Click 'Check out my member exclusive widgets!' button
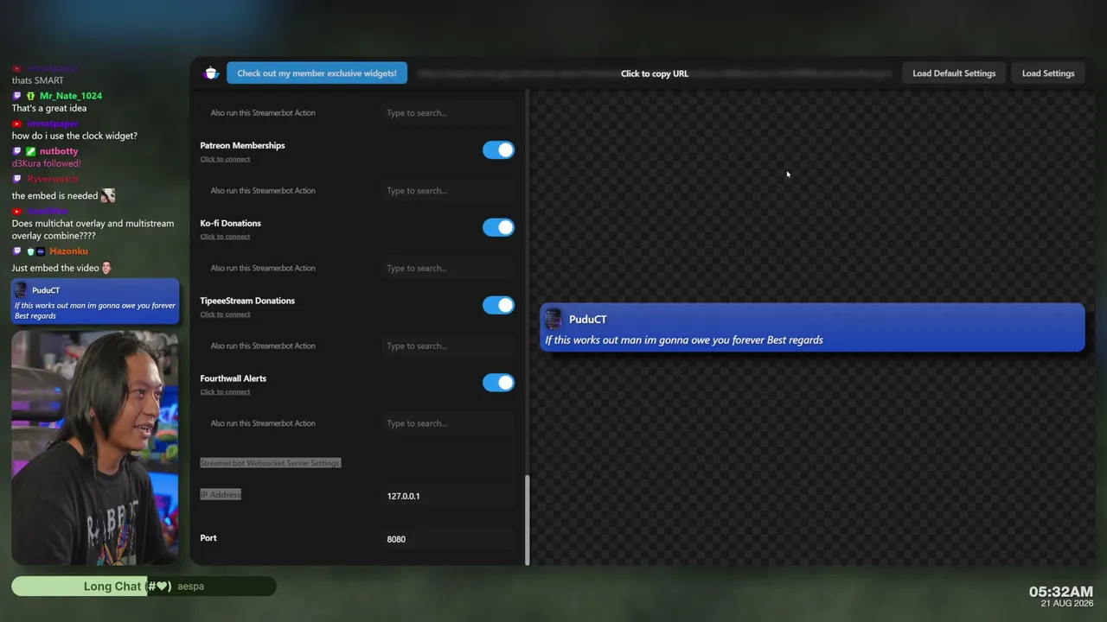Screen dimensions: 1107x622 pyautogui.click(x=317, y=73)
